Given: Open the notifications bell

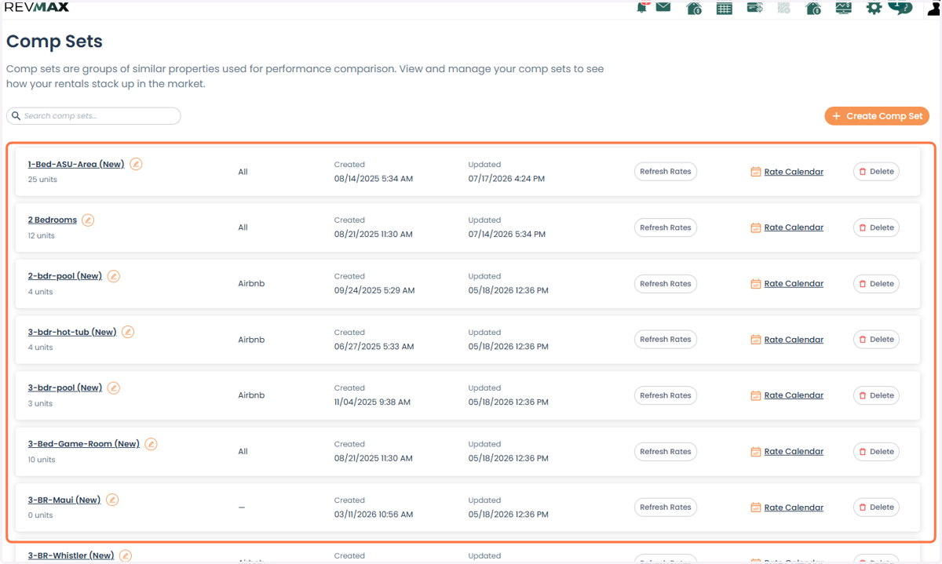Looking at the screenshot, I should pos(641,7).
